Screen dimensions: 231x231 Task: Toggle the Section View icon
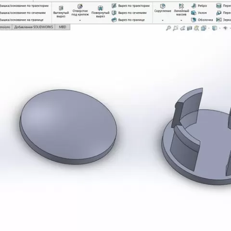(x=190, y=28)
